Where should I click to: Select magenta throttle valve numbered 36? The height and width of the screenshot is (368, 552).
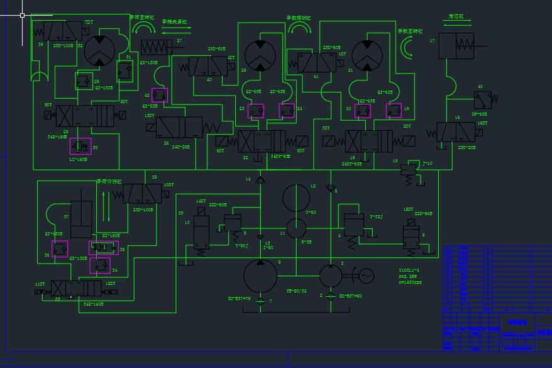coord(60,248)
